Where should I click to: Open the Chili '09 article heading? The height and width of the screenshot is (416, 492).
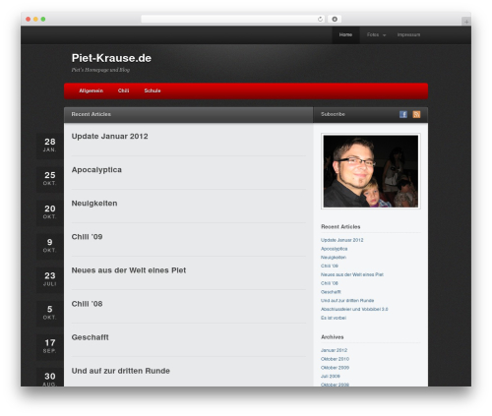[87, 237]
